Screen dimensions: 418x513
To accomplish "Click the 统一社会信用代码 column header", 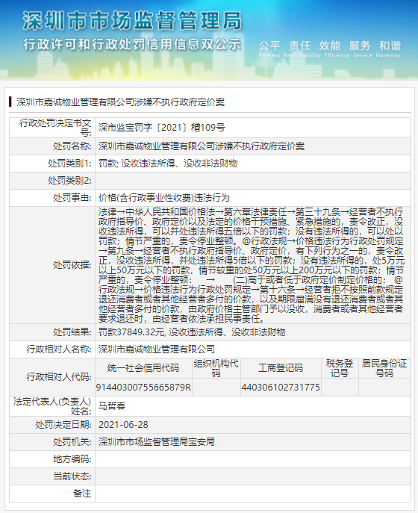I will 143,368.
